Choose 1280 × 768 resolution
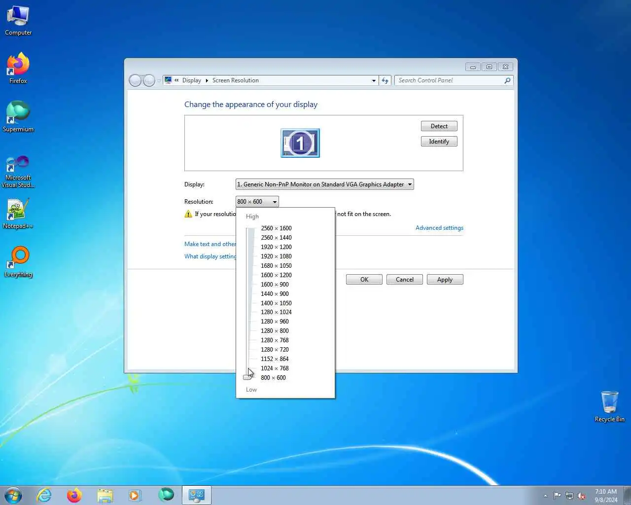 tap(275, 340)
